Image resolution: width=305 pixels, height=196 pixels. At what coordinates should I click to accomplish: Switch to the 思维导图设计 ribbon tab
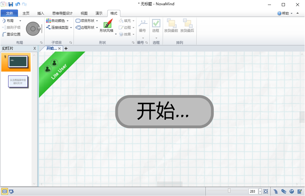tap(63, 13)
